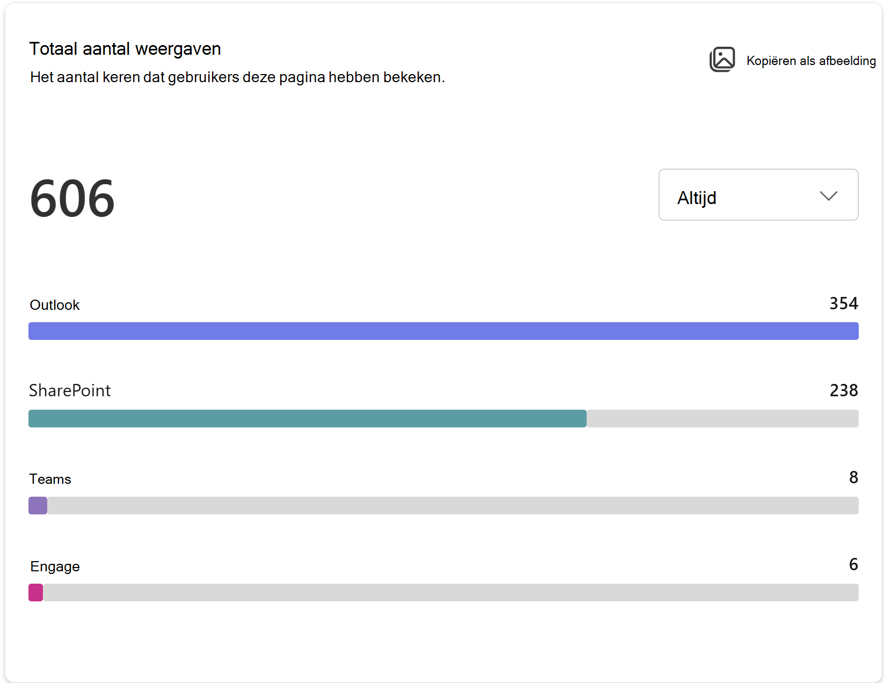Select the Outlook label
This screenshot has width=884, height=683.
[x=55, y=305]
